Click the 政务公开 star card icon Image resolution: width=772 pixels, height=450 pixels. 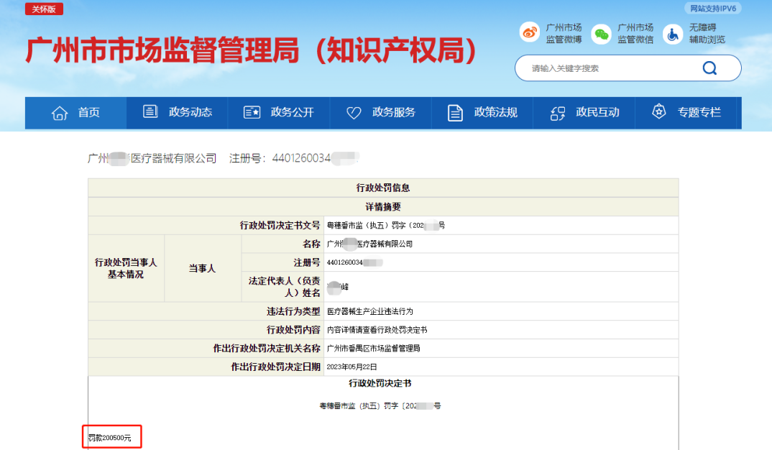(252, 113)
